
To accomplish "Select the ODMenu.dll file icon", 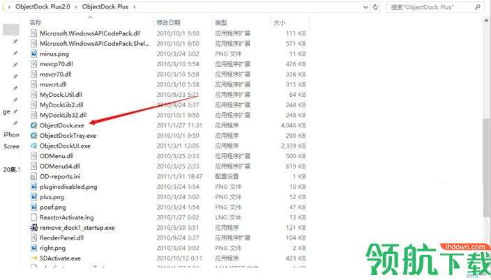I will click(33, 156).
